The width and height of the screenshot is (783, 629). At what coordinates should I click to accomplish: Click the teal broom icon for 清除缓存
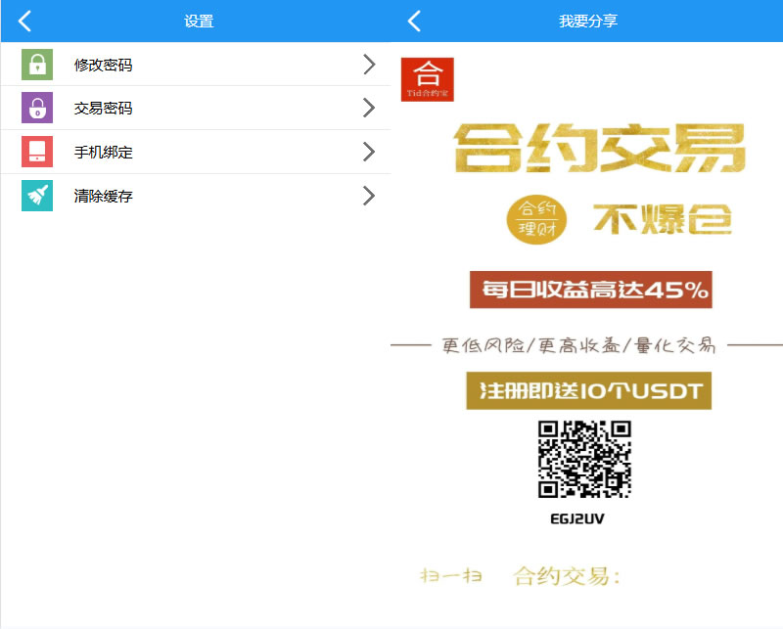click(37, 196)
